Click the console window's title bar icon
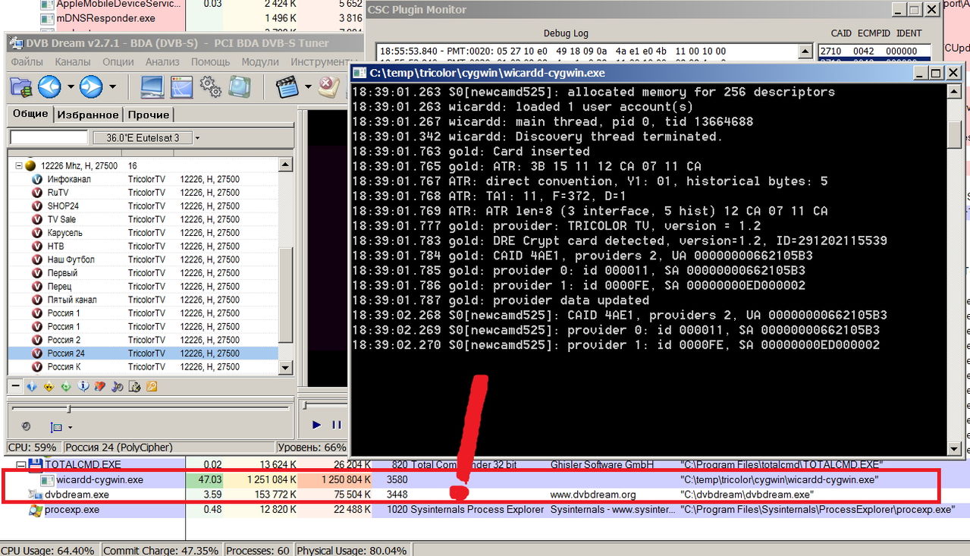 [x=359, y=73]
